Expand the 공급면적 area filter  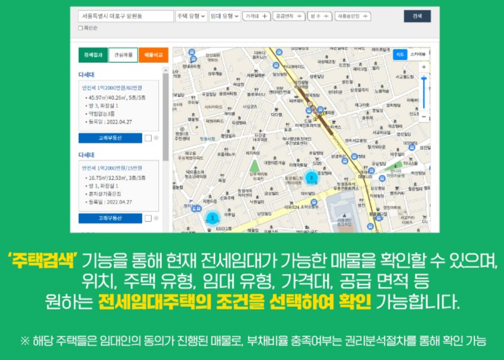click(289, 16)
